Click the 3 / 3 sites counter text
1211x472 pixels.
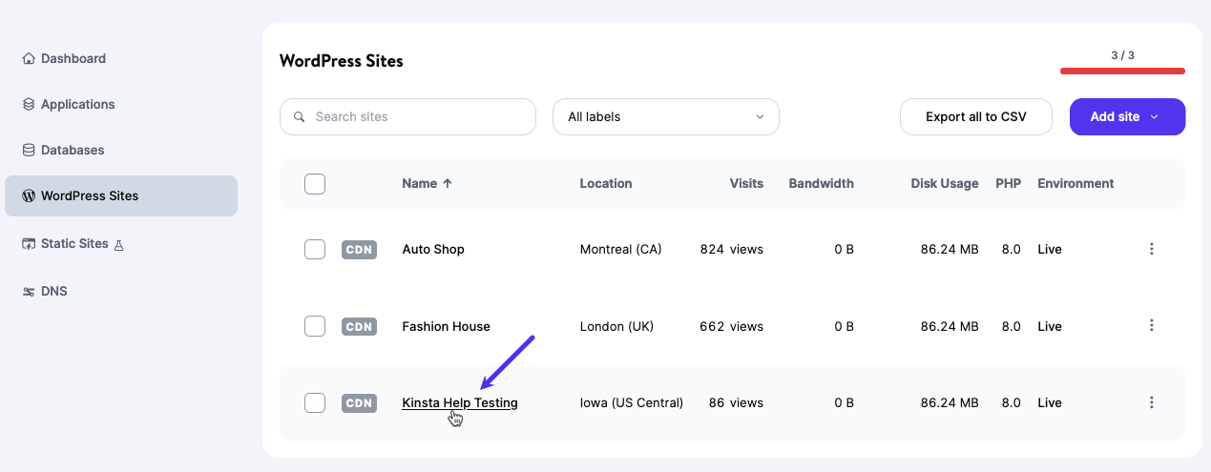(x=1122, y=55)
